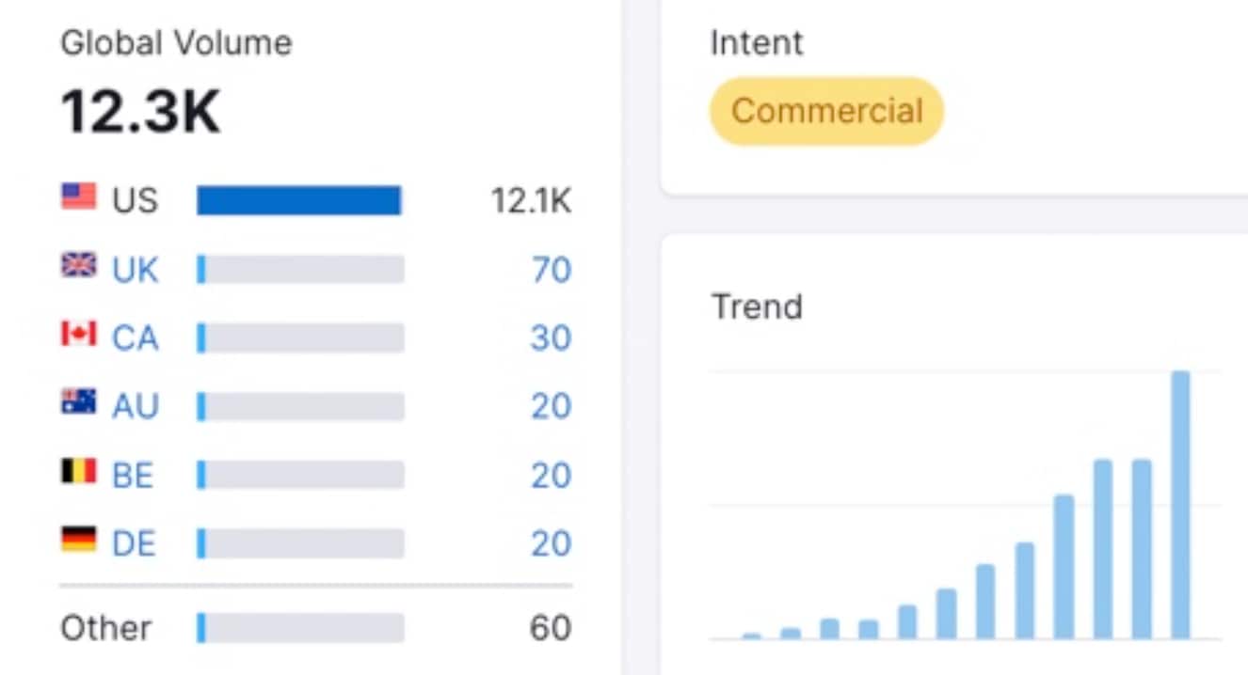Click the UK volume value 70
This screenshot has width=1248, height=675.
[552, 270]
